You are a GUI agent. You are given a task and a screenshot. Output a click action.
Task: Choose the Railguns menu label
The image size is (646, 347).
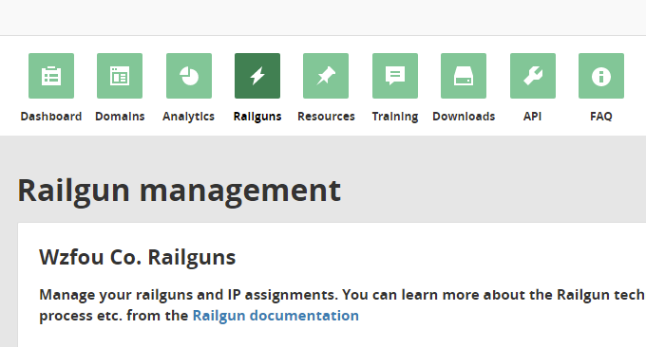click(x=257, y=117)
